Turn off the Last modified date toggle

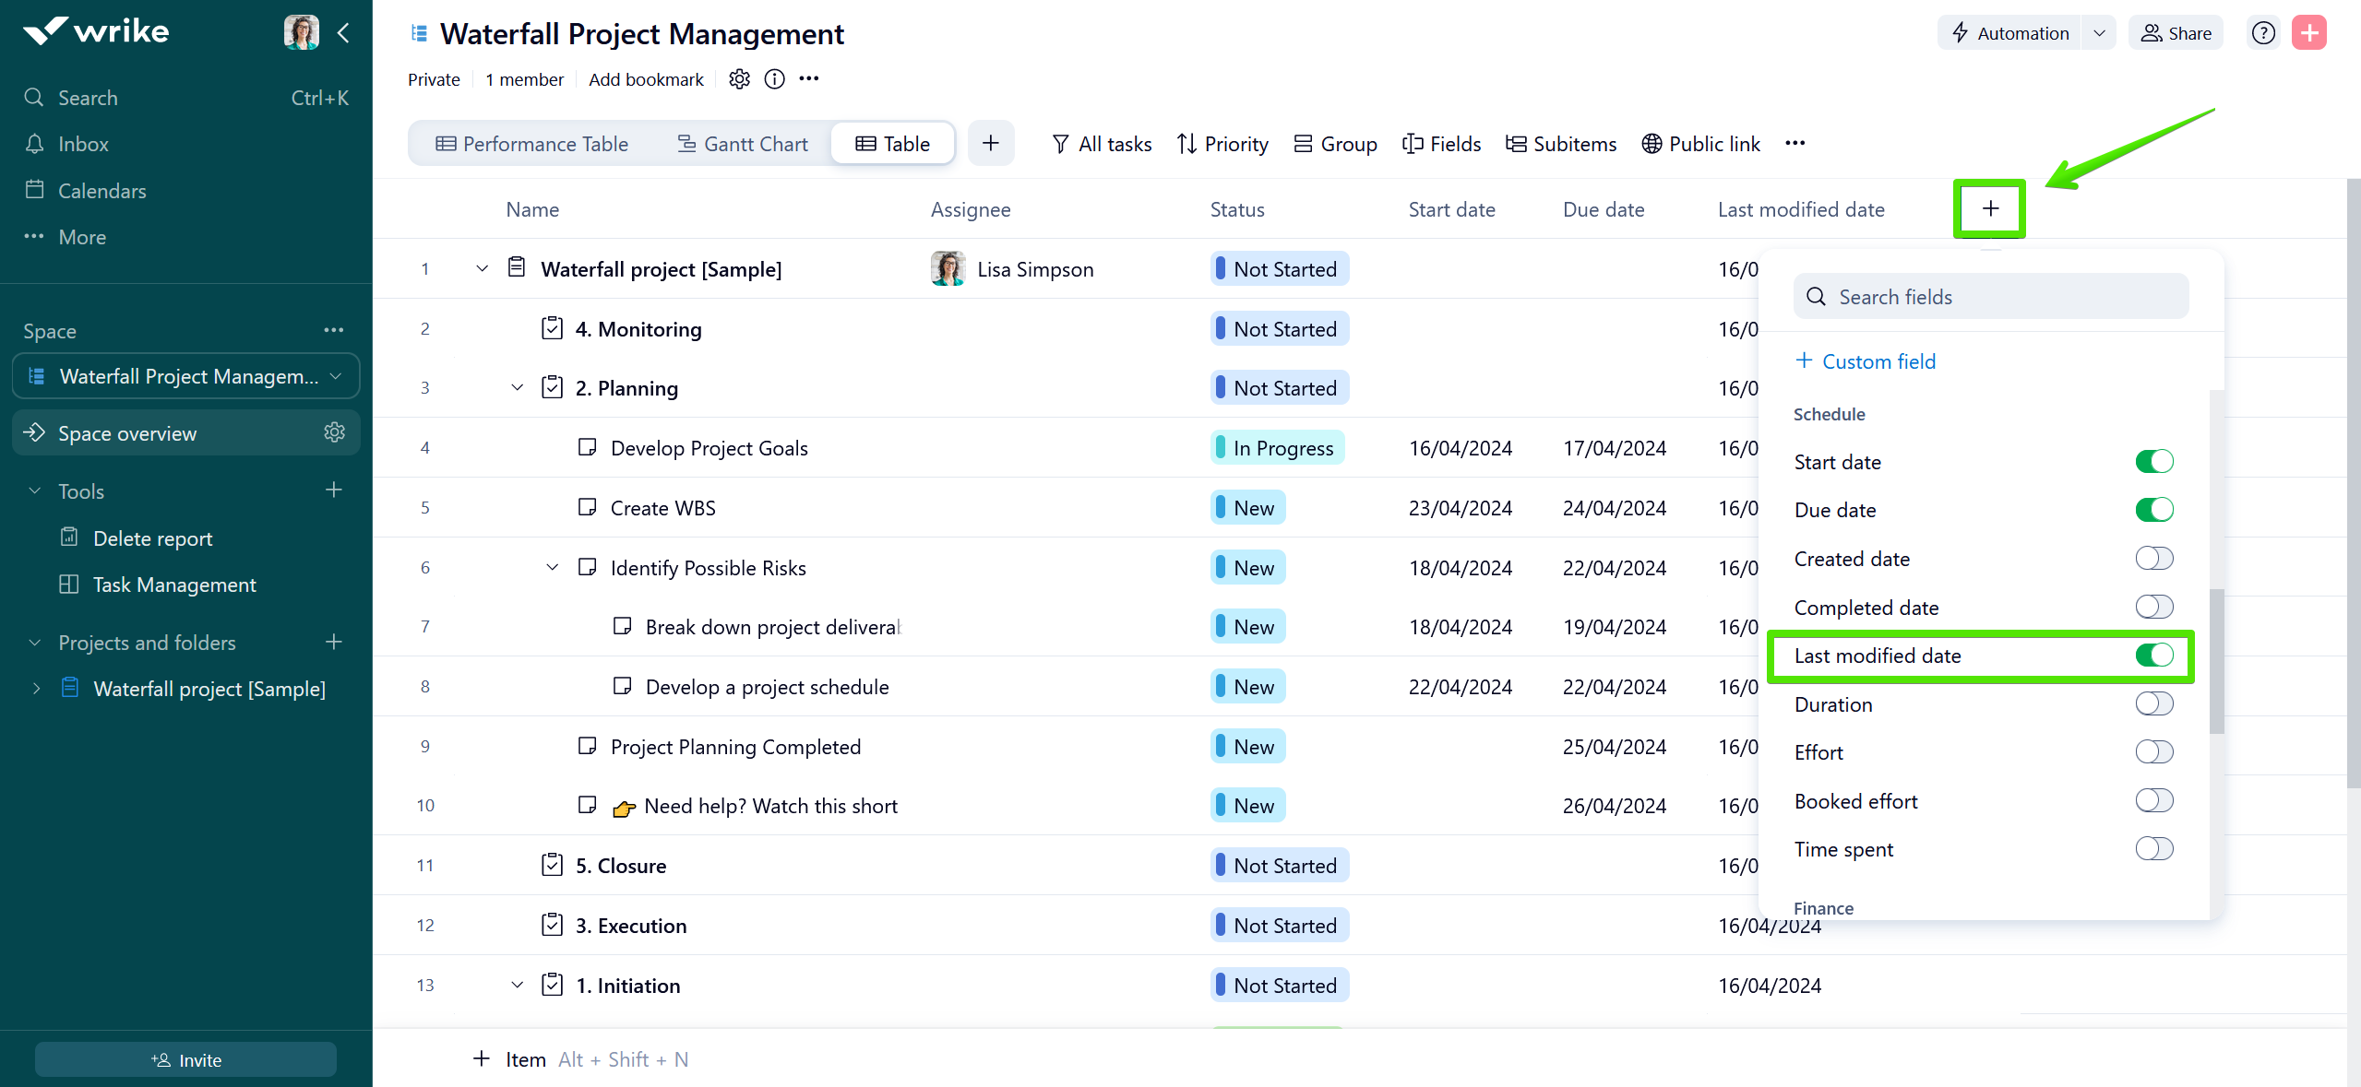[x=2153, y=656]
